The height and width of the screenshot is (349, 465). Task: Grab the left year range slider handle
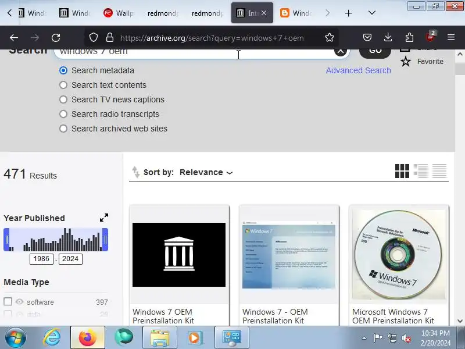point(6,240)
